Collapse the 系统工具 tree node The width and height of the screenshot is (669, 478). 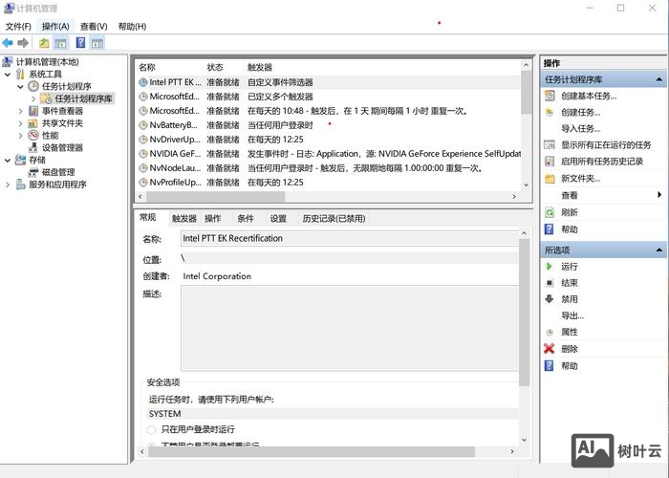(8, 75)
